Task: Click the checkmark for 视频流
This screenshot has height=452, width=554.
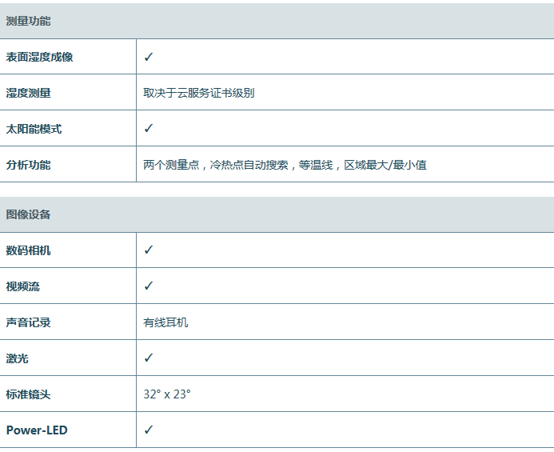Action: [149, 286]
